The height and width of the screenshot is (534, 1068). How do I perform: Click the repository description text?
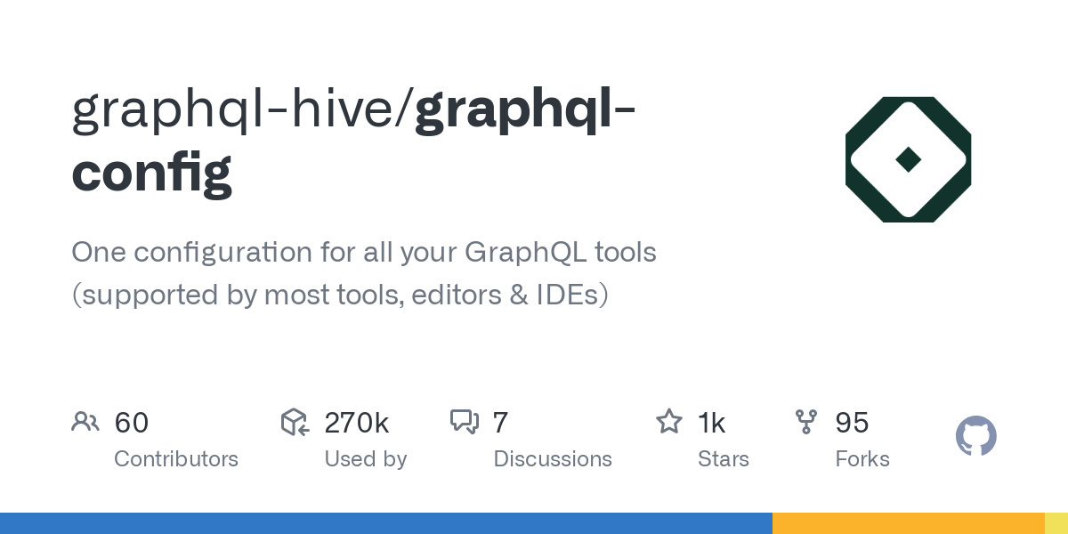click(363, 272)
